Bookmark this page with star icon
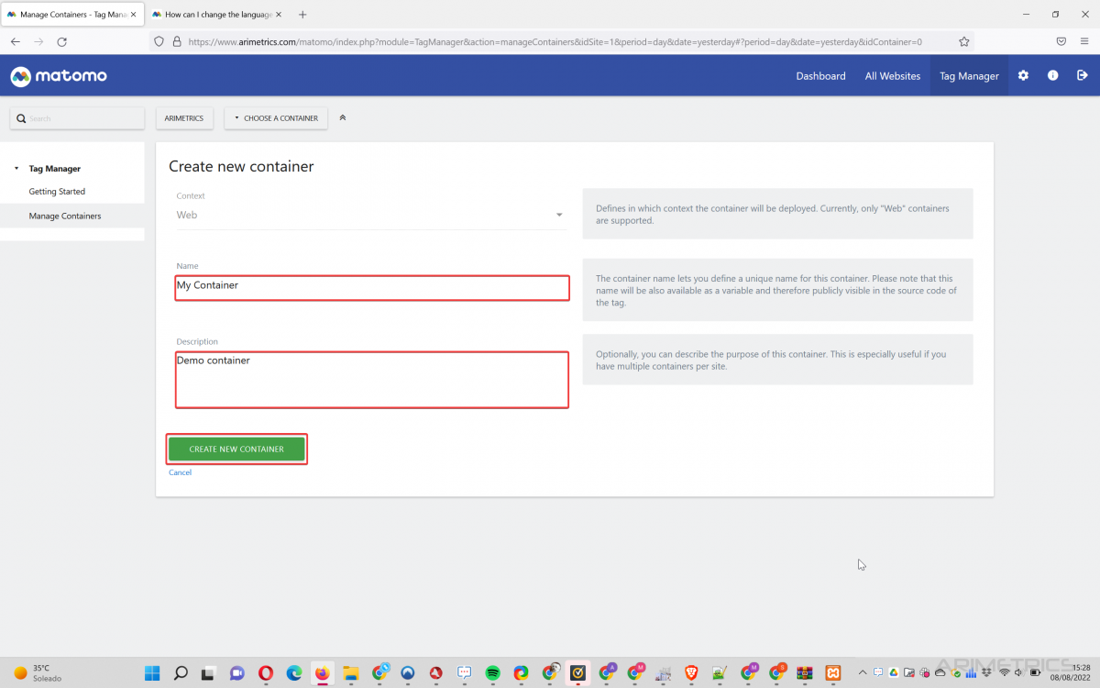 [963, 41]
